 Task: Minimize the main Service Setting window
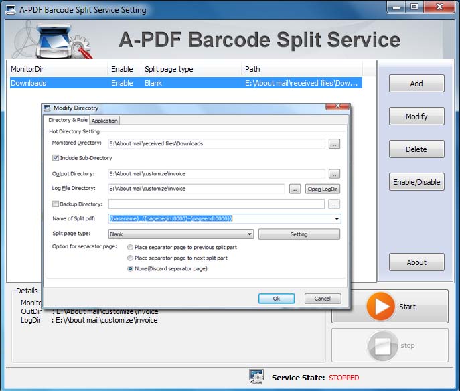[x=396, y=7]
